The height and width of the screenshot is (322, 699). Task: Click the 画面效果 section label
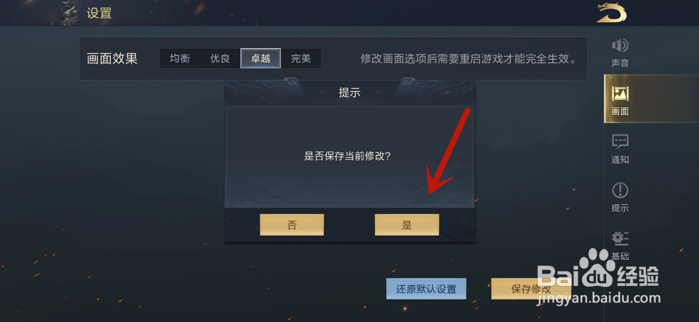[112, 58]
